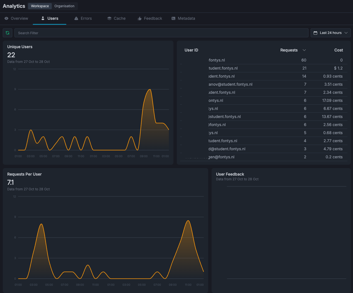Screen dimensions: 353x293
Task: Click the terminal Metadata icon
Action: point(173,18)
